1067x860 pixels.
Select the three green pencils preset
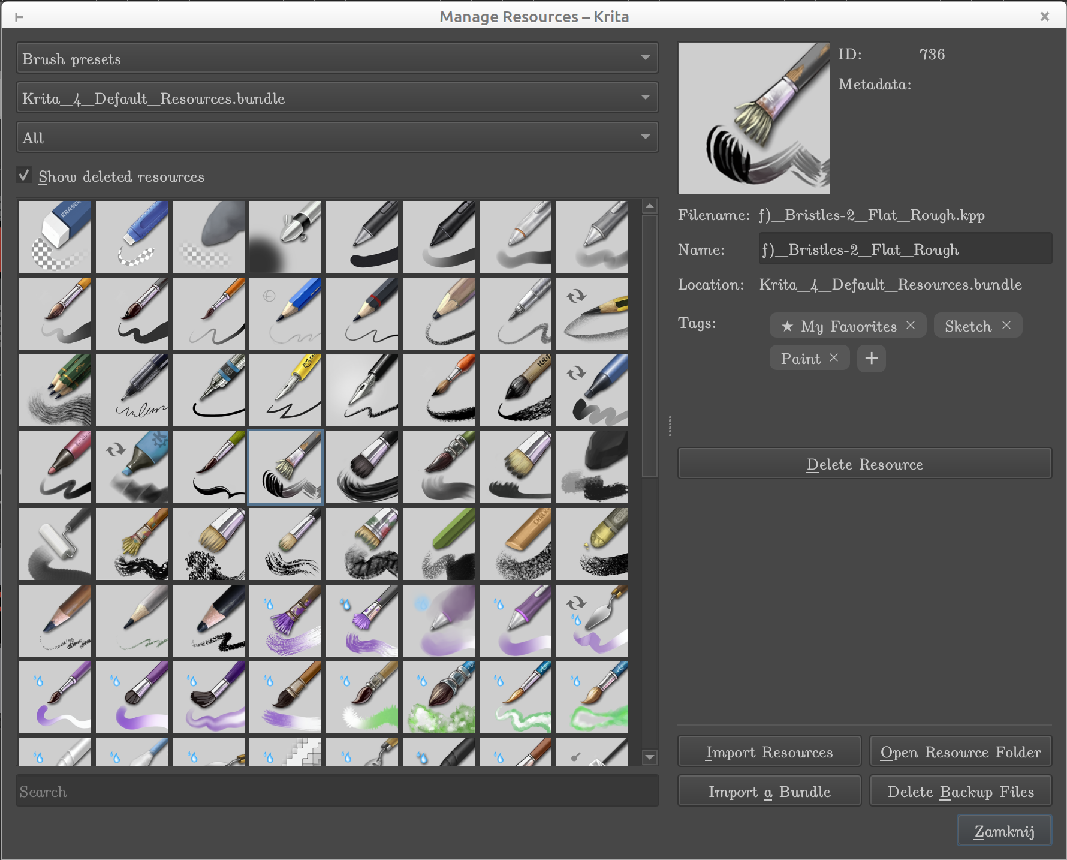55,390
